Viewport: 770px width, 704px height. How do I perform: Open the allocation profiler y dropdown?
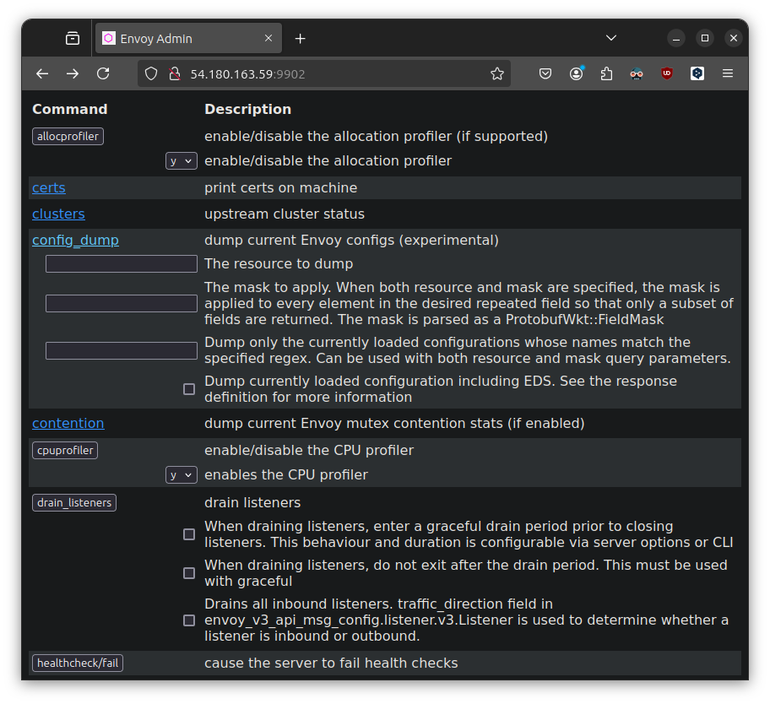click(x=182, y=161)
